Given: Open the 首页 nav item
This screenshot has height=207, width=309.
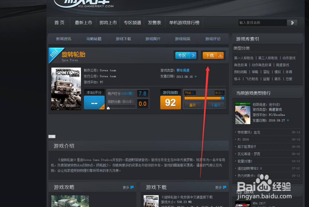Looking at the screenshot, I should (x=59, y=23).
